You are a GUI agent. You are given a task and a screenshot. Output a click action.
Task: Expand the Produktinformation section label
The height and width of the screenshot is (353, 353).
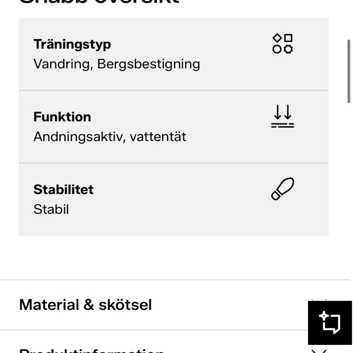pos(91,349)
